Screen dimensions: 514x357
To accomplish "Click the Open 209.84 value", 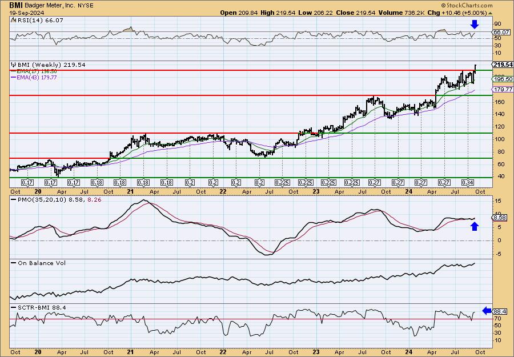I will (239, 13).
